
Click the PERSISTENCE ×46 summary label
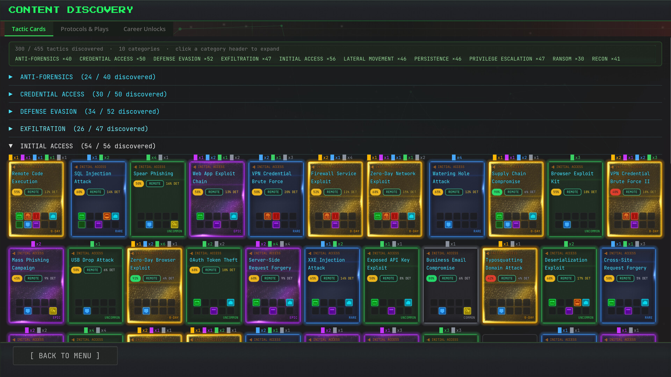438,59
